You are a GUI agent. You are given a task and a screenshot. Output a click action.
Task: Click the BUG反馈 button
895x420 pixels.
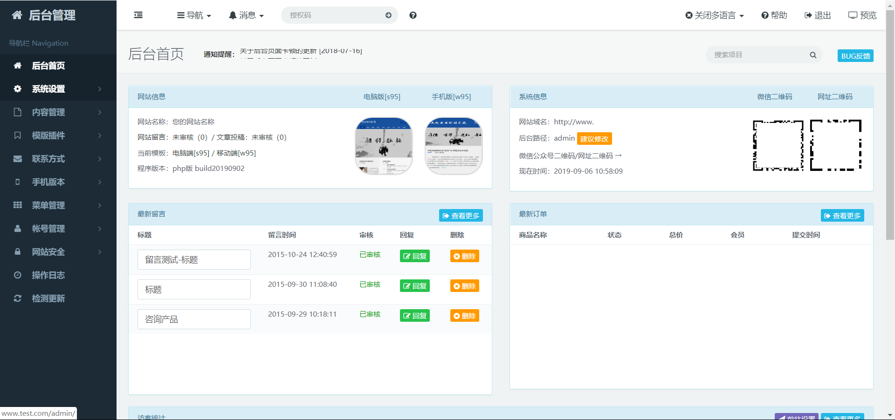point(855,56)
